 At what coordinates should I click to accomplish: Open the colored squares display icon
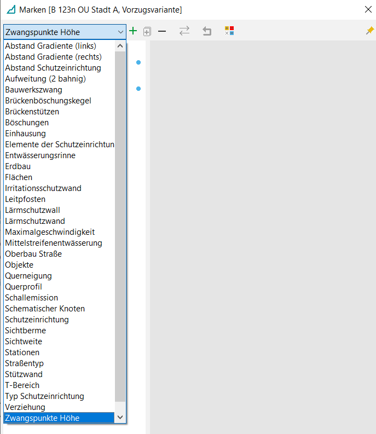229,31
